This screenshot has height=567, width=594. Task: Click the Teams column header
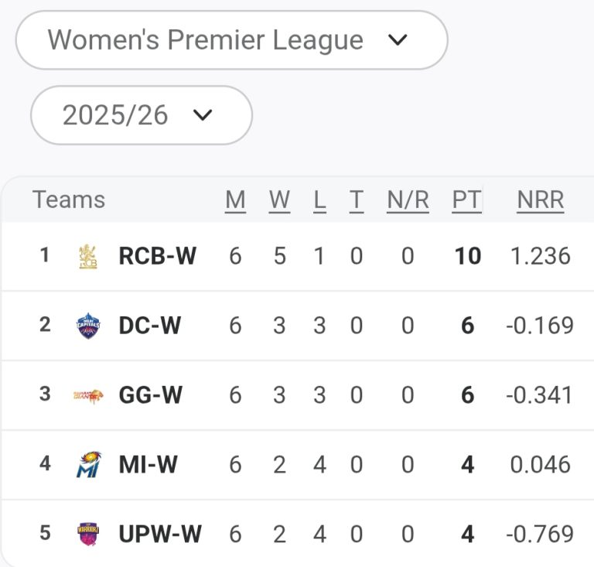click(x=69, y=200)
